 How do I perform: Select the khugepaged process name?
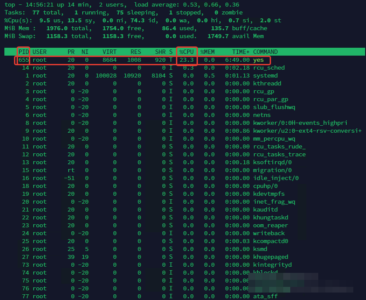(271, 257)
